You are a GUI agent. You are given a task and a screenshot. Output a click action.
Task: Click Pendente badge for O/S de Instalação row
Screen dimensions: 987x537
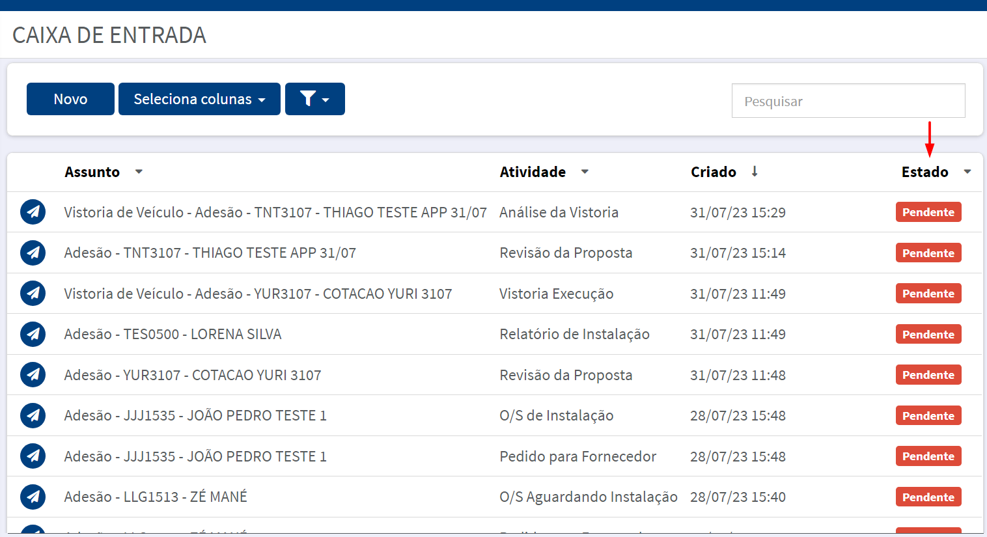click(928, 415)
